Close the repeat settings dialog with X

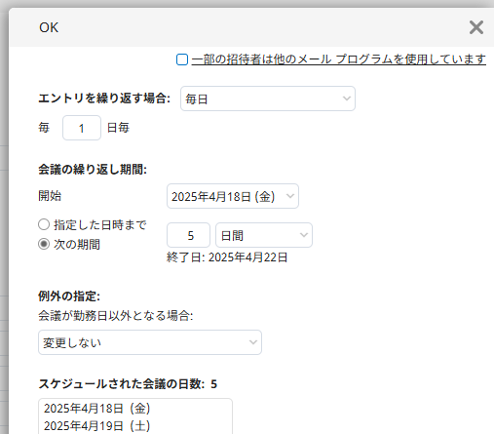[x=476, y=27]
